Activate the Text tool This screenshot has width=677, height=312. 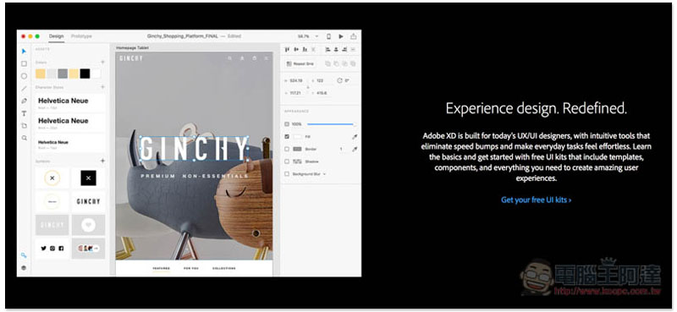click(25, 113)
